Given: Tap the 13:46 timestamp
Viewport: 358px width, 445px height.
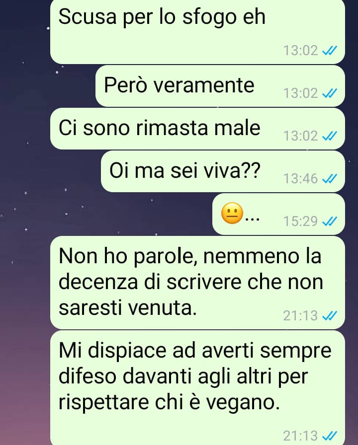Looking at the screenshot, I should (x=300, y=179).
